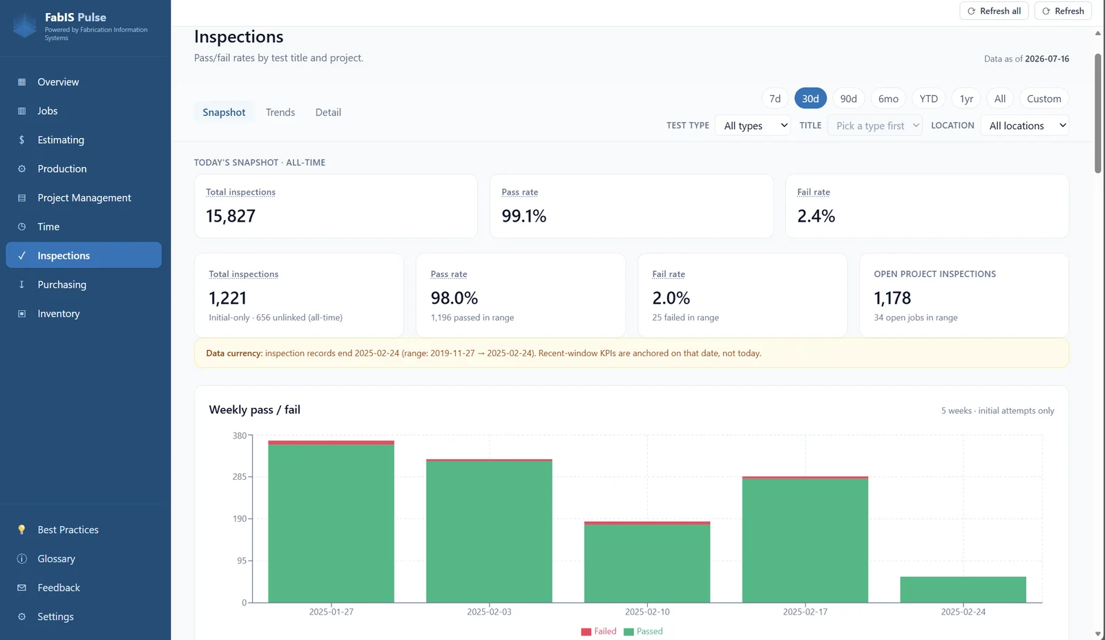
Task: Click the 'Weekly pass / fail' chart title
Action: (255, 410)
